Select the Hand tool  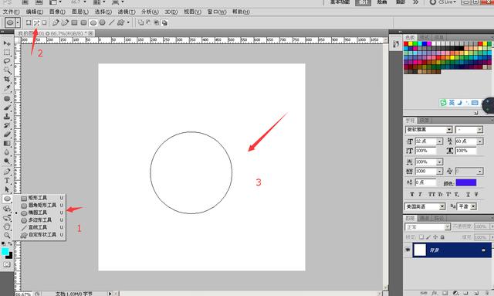[7, 226]
